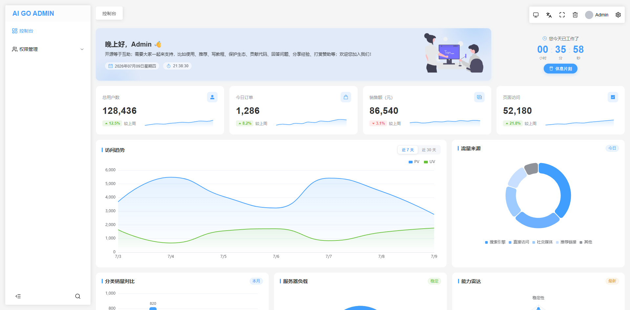Click the 休息片刻 button

pos(560,69)
